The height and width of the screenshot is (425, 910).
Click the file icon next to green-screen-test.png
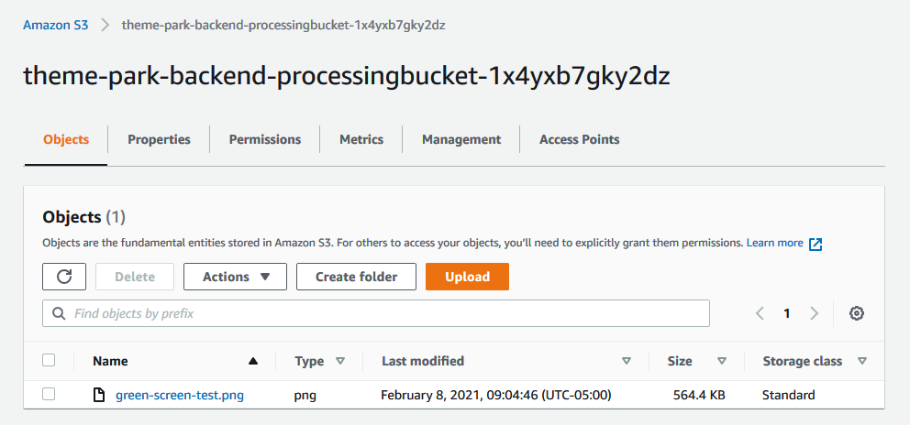(100, 396)
